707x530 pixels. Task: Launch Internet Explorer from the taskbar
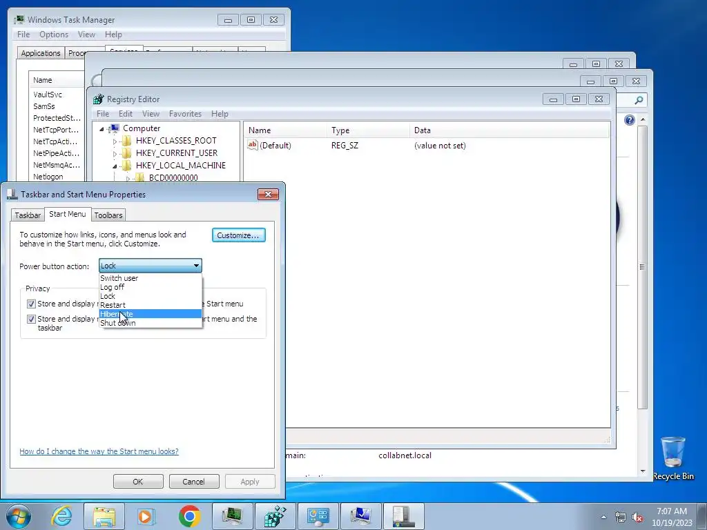click(61, 516)
